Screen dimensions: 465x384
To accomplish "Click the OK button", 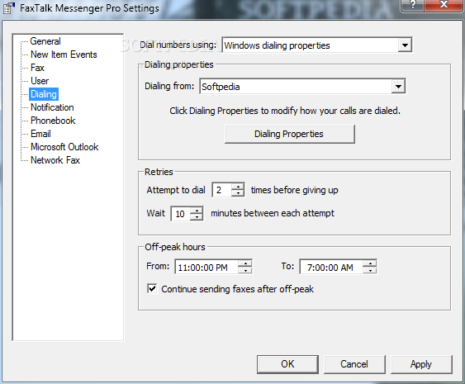I will click(287, 364).
